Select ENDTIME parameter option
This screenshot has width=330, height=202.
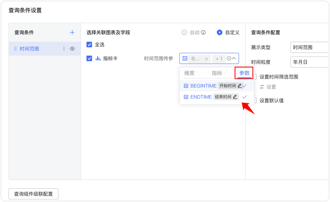point(217,97)
